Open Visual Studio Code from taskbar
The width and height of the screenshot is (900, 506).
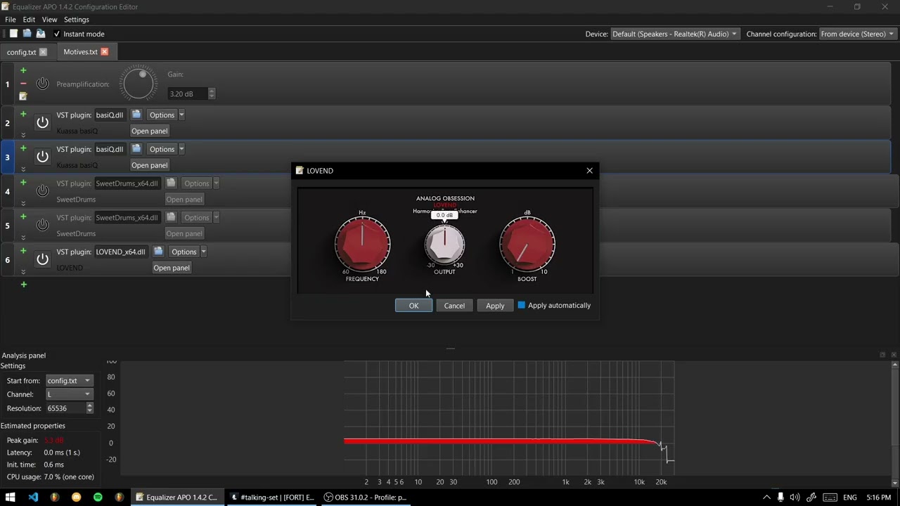tap(33, 498)
